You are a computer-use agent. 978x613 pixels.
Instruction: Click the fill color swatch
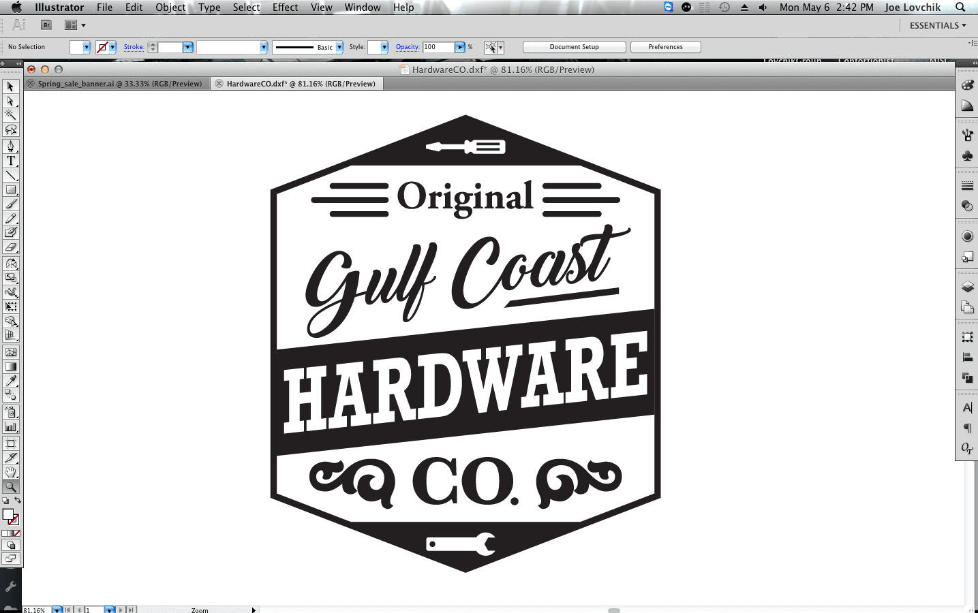[x=78, y=46]
